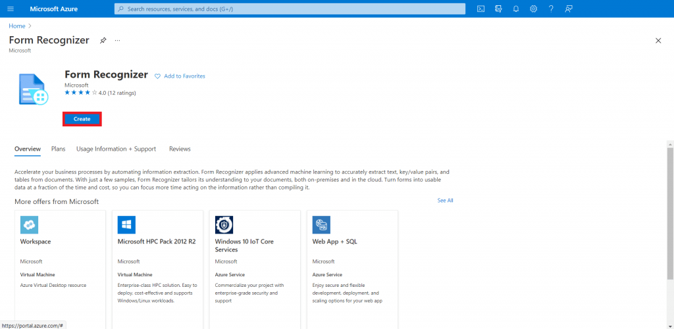The width and height of the screenshot is (674, 329).
Task: Switch to the Plans tab
Action: coord(58,149)
